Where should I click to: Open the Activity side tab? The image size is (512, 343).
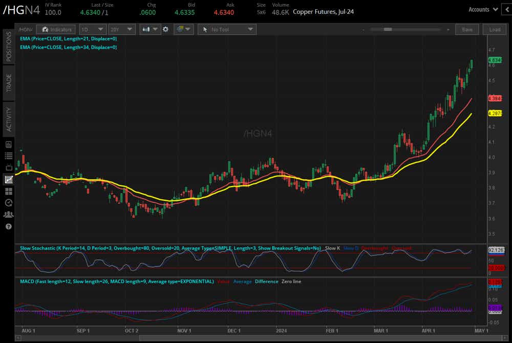tap(8, 119)
